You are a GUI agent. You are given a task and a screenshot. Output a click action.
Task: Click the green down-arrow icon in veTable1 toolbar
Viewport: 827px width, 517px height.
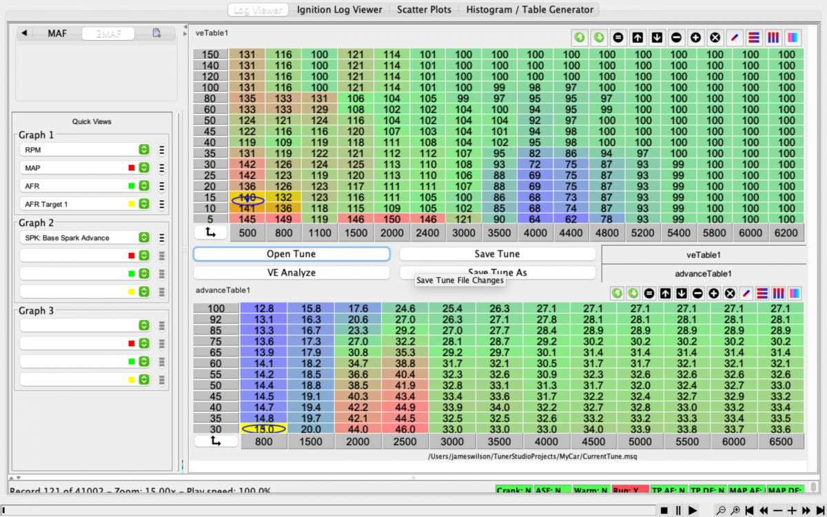[x=599, y=37]
